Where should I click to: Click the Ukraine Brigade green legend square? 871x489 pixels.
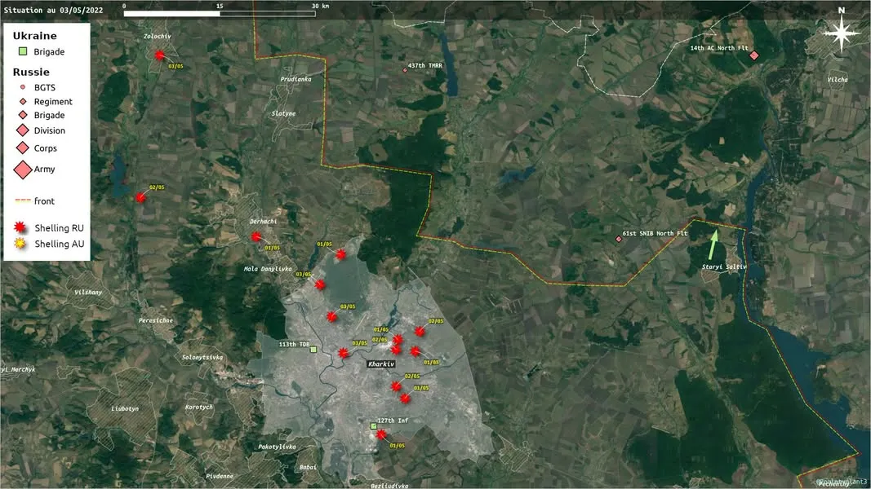point(23,51)
